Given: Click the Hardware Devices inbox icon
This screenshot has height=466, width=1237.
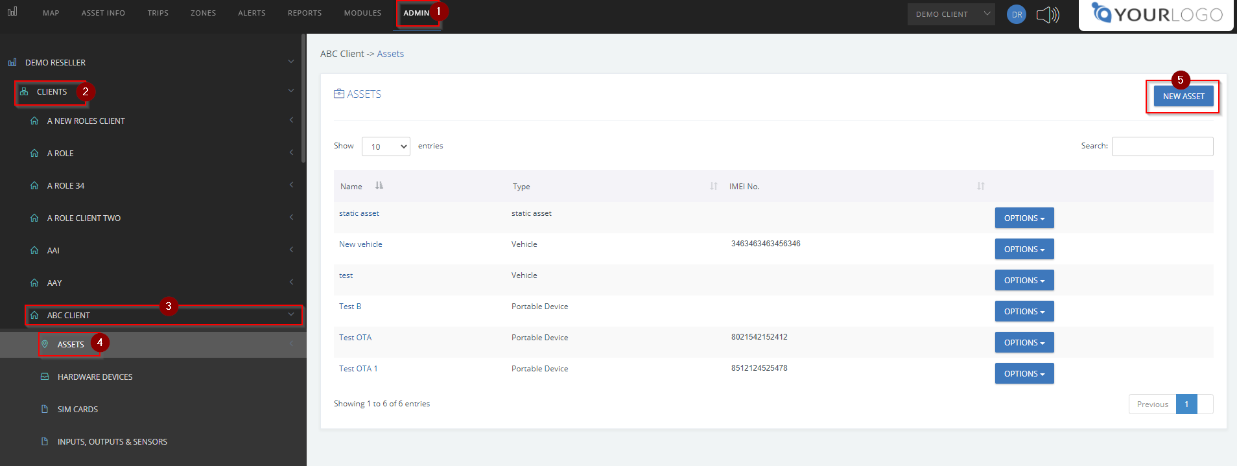Looking at the screenshot, I should tap(45, 377).
